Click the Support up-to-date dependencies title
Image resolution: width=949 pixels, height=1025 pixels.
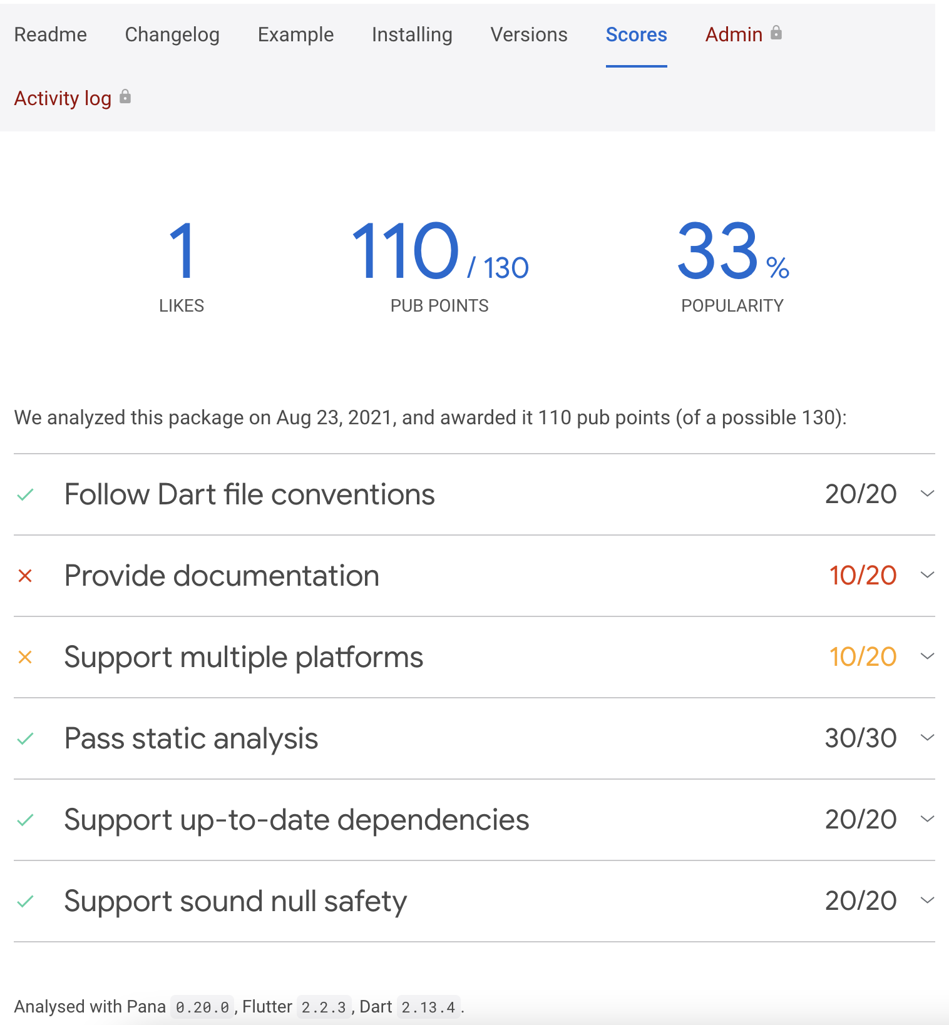click(297, 820)
